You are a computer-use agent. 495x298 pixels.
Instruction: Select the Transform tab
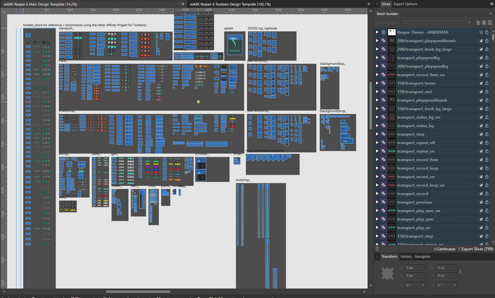[389, 257]
